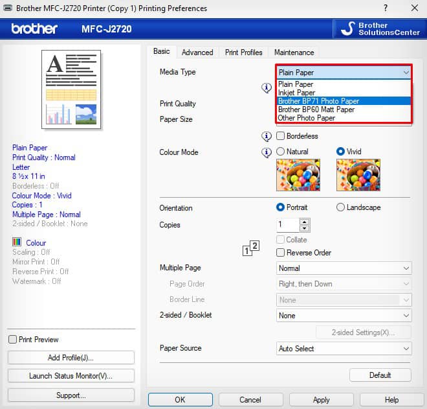
Task: Open Brother SolutionsCenter link
Action: point(380,29)
